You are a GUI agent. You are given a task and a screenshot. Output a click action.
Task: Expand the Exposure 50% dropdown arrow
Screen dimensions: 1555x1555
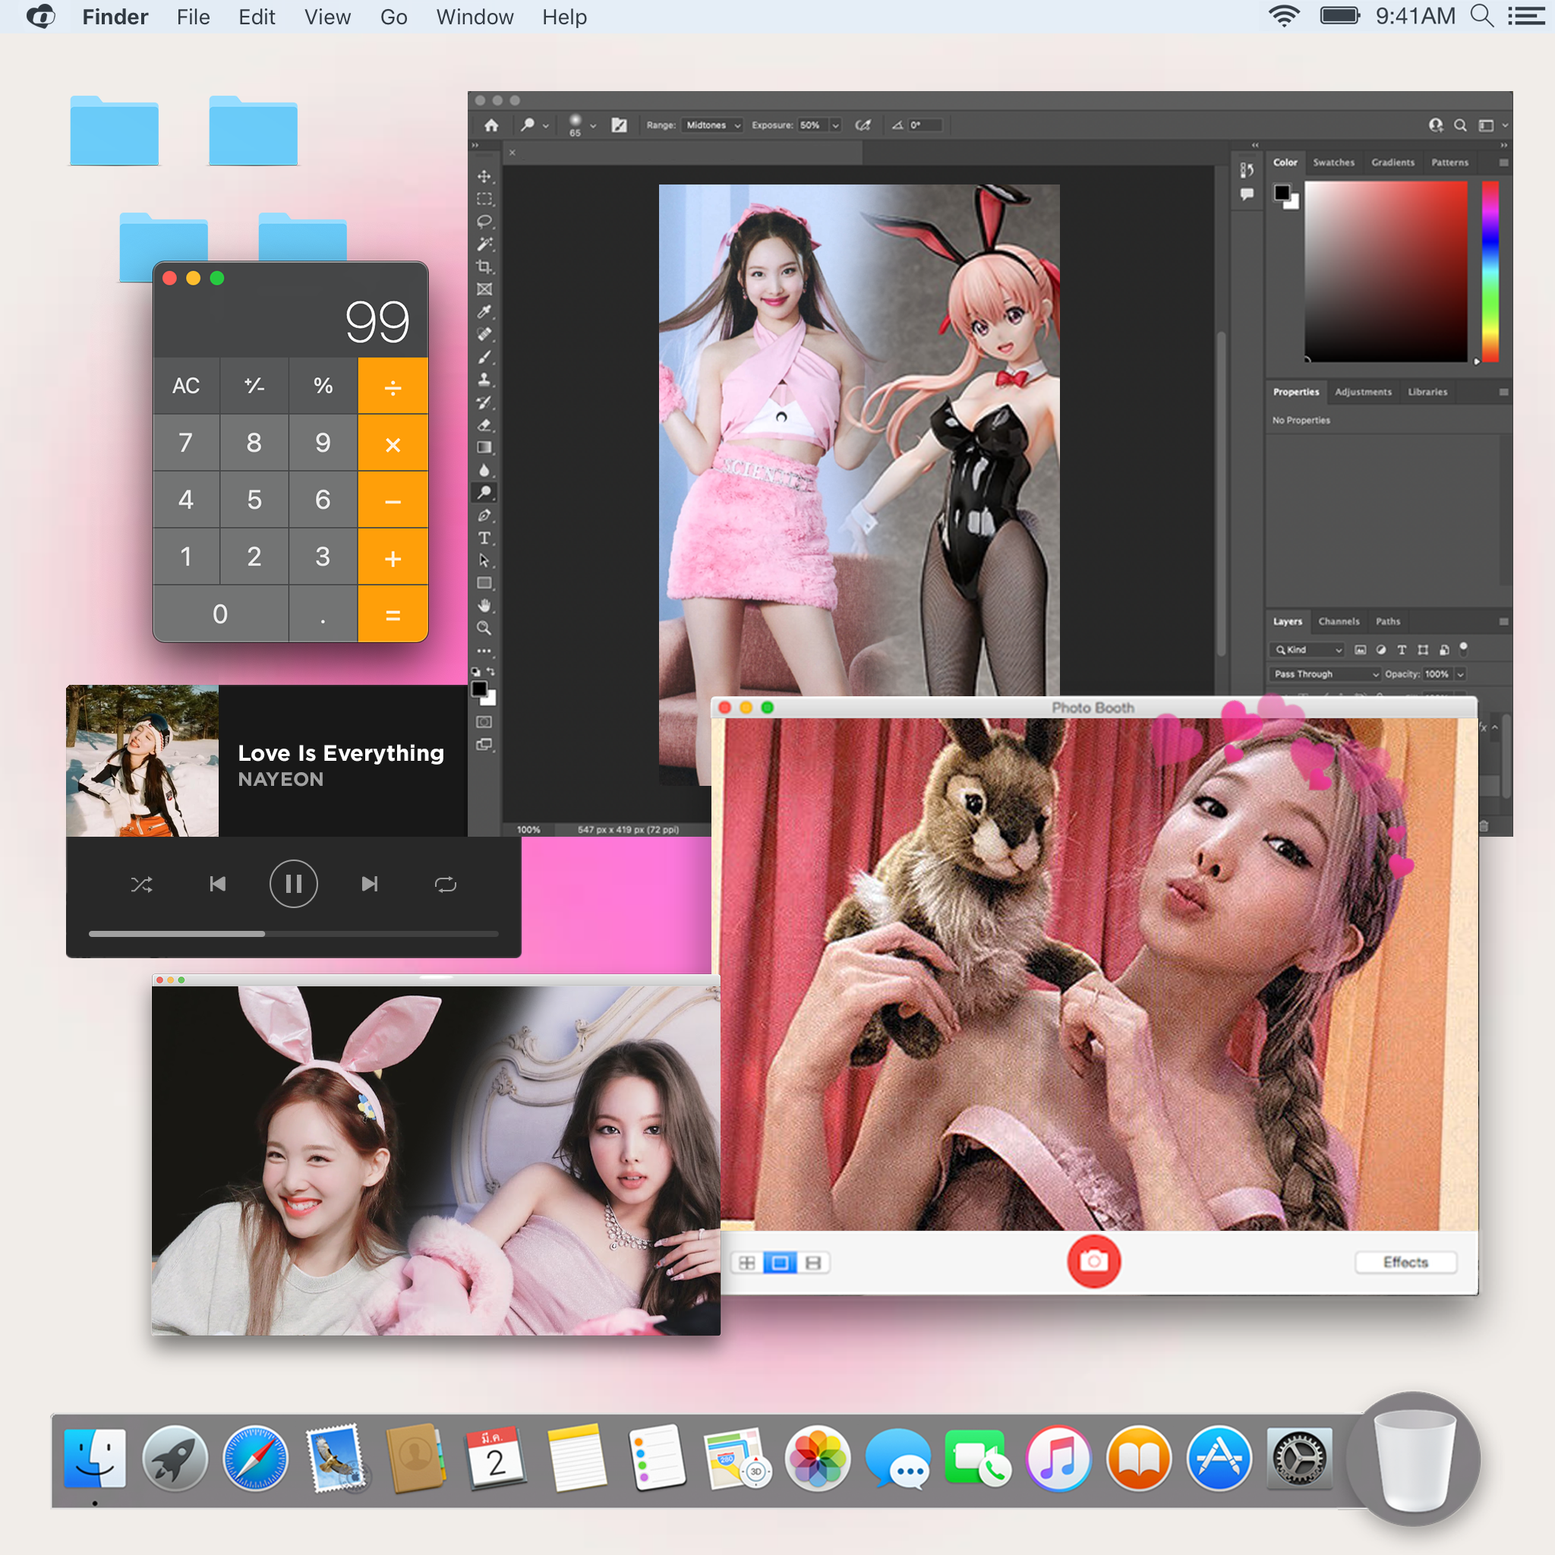pos(835,125)
